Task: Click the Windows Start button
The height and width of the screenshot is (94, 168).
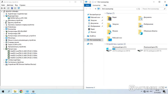Action: coord(3,92)
